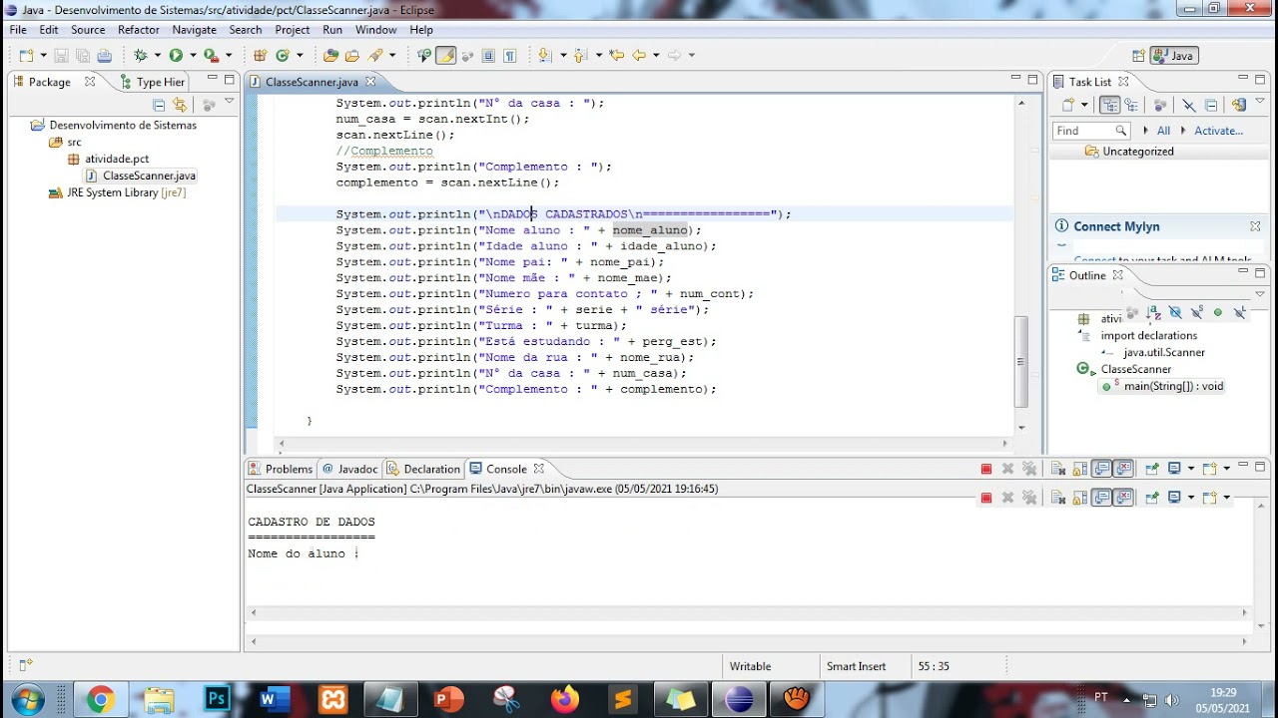
Task: Open dropdown next to New file icon
Action: 44,56
